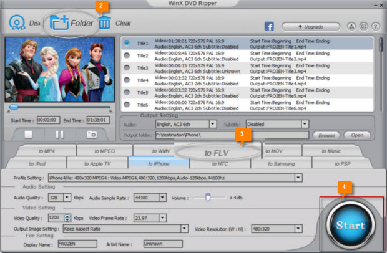Screen dimensions: 387x253
Task: Click the DVD Disc icon
Action: [x=17, y=22]
